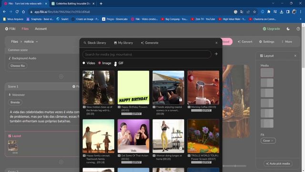This screenshot has width=305, height=172.
Task: Go to Files breadcrumb
Action: coord(14,42)
